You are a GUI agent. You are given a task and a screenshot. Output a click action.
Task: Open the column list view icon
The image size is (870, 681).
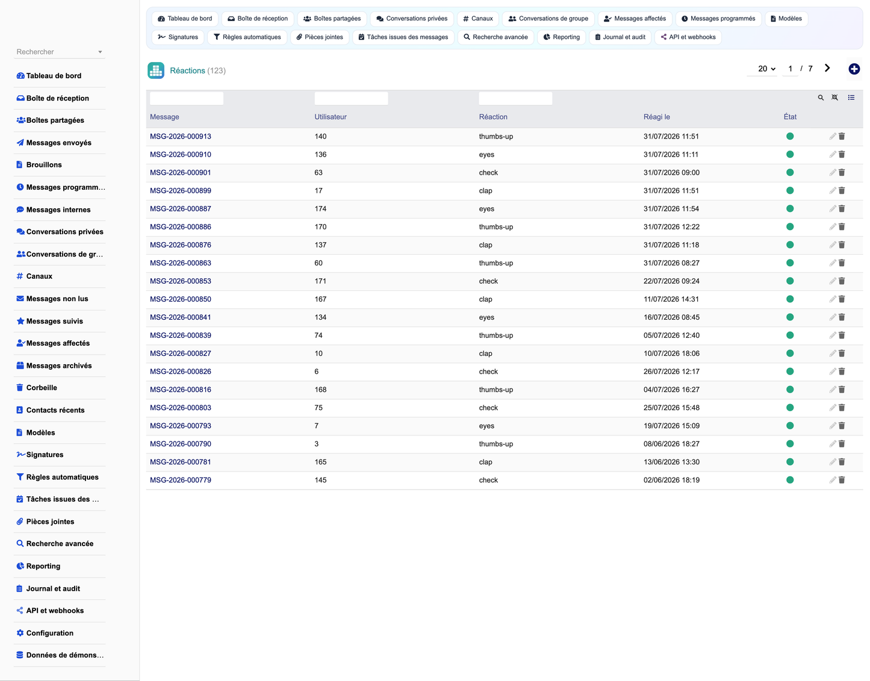pyautogui.click(x=851, y=98)
